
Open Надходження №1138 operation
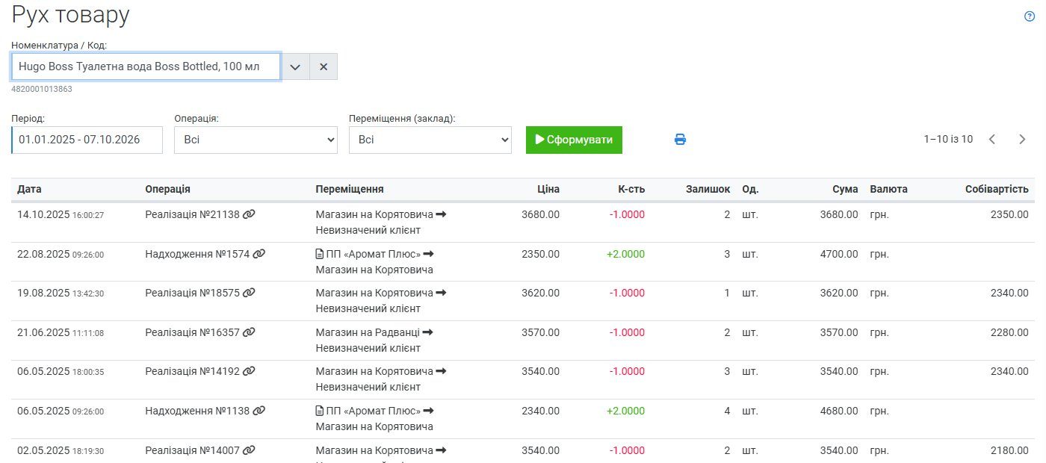(x=197, y=411)
